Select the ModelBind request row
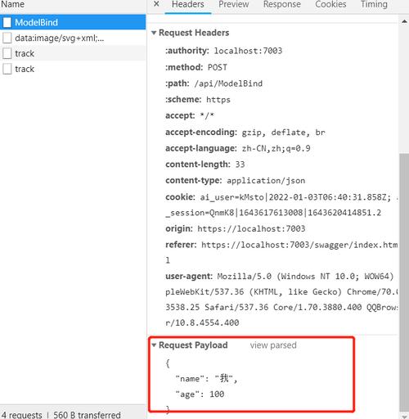The image size is (409, 419). (x=73, y=22)
